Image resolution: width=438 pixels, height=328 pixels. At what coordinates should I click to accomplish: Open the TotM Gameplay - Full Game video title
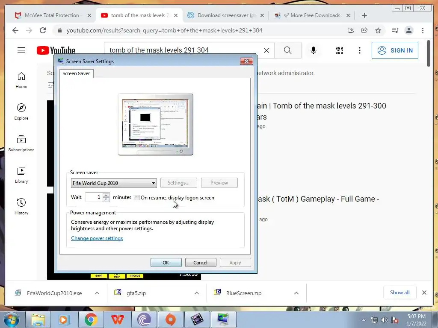[x=318, y=199]
